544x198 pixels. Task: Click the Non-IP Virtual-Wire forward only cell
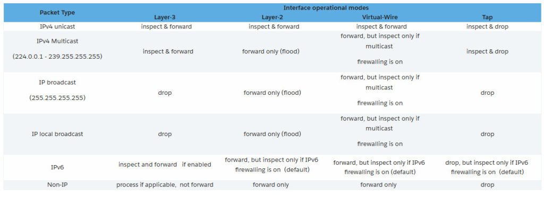click(x=378, y=185)
